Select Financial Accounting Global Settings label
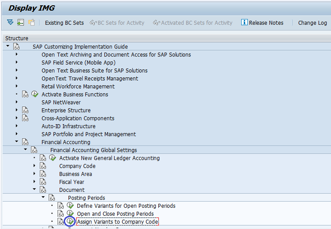The image size is (331, 229). 93,150
